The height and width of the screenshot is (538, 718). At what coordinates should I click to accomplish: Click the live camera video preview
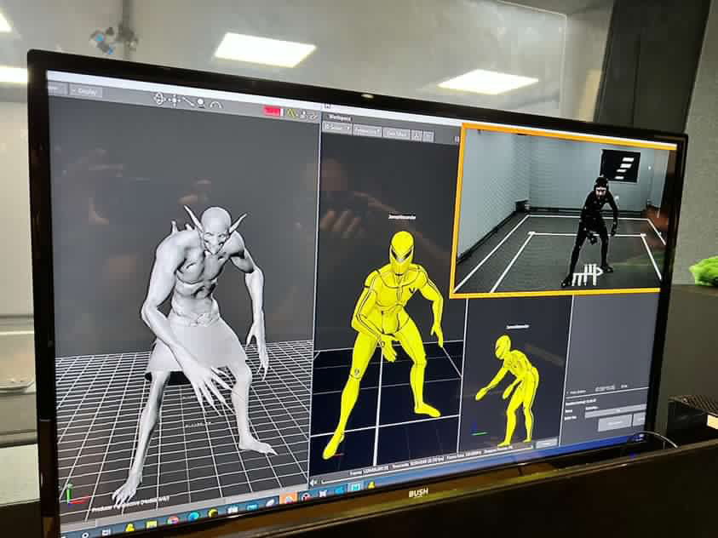(x=562, y=213)
